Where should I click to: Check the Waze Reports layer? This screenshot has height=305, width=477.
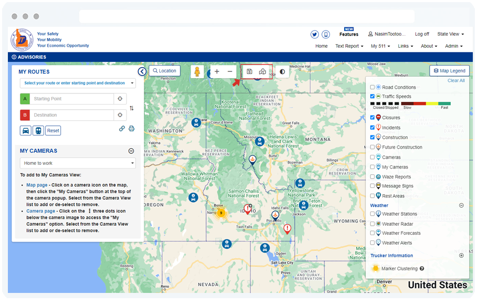[372, 177]
